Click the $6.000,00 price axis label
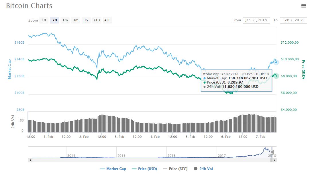The height and width of the screenshot is (174, 310). click(289, 93)
